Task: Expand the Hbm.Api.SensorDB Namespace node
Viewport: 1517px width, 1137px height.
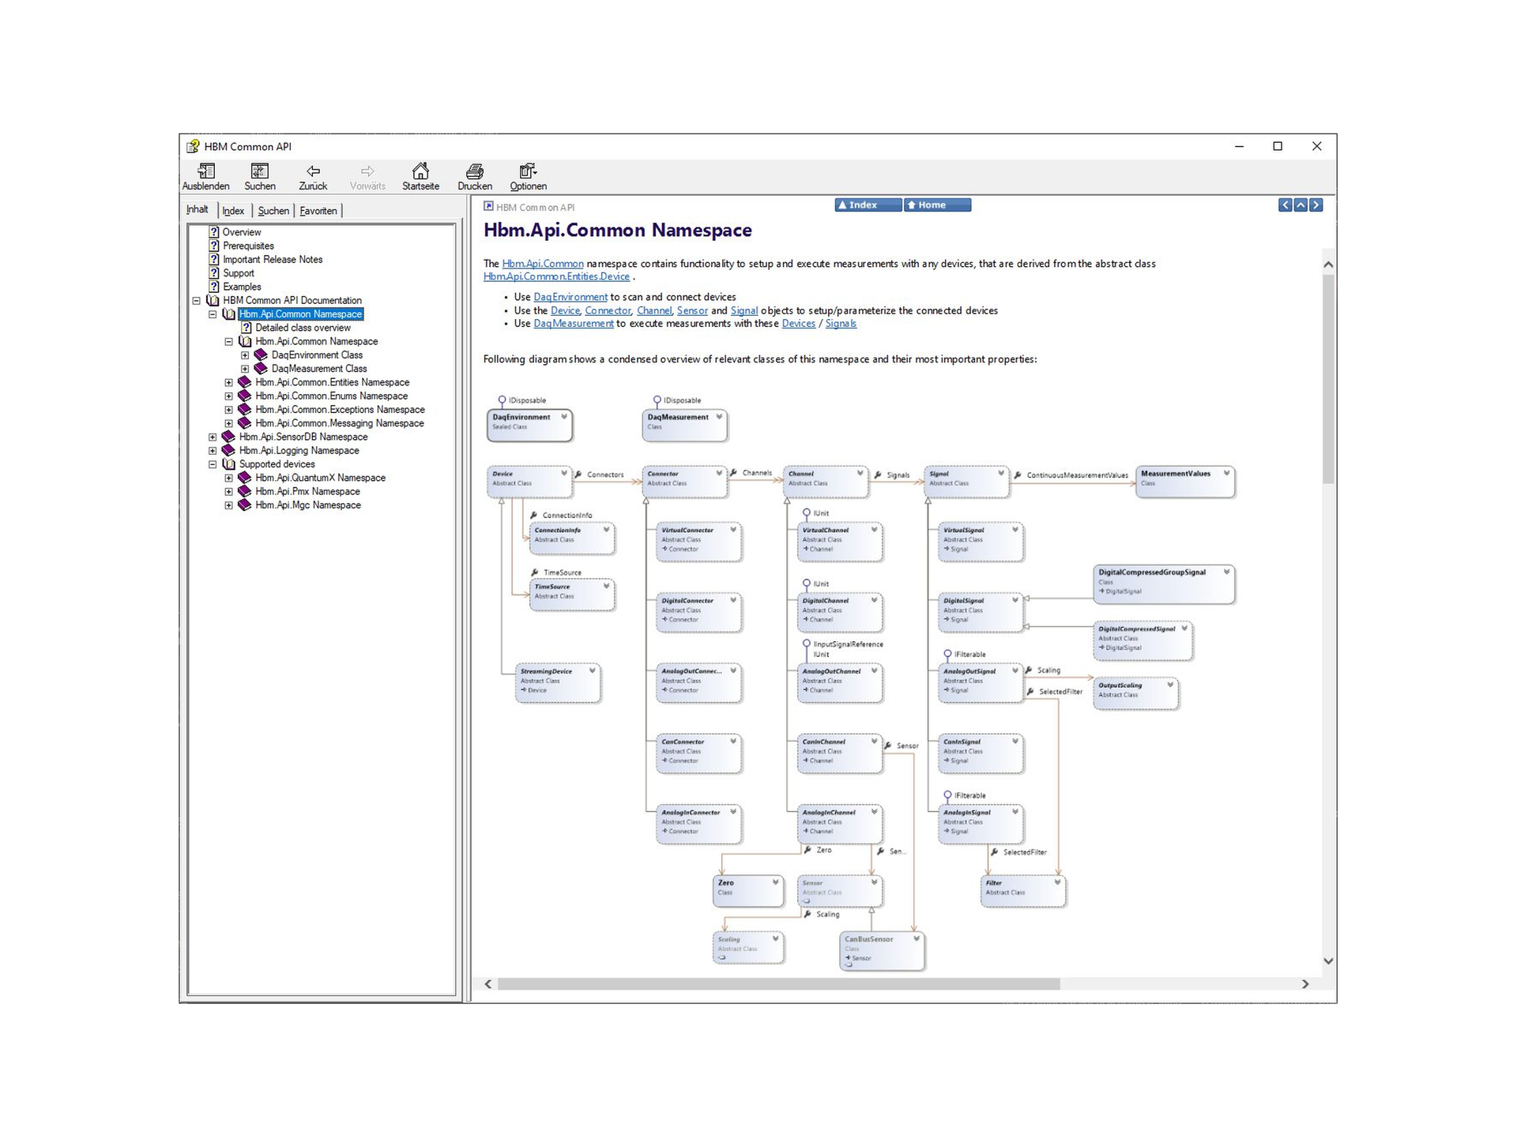Action: click(x=213, y=437)
